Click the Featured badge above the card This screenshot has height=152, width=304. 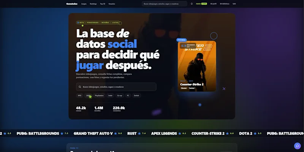click(182, 40)
